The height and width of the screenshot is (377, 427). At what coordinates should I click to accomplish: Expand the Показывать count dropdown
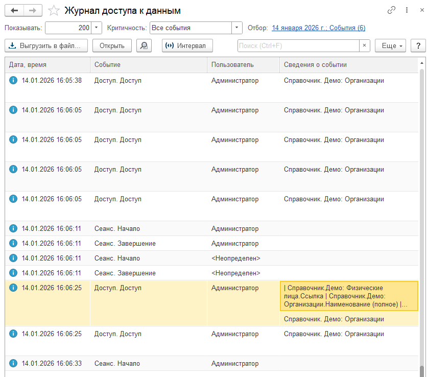click(97, 28)
